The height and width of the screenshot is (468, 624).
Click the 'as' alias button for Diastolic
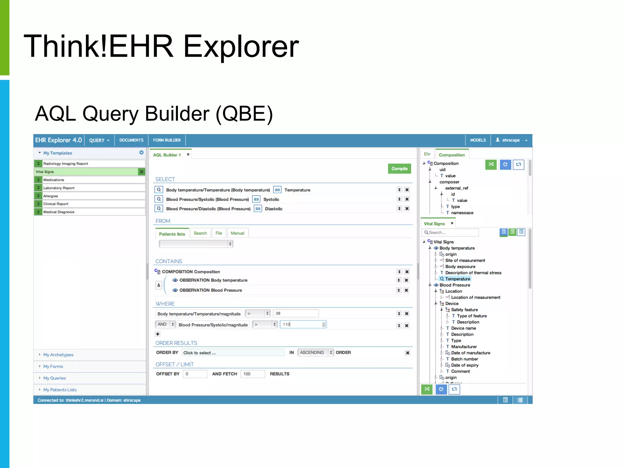click(x=258, y=208)
